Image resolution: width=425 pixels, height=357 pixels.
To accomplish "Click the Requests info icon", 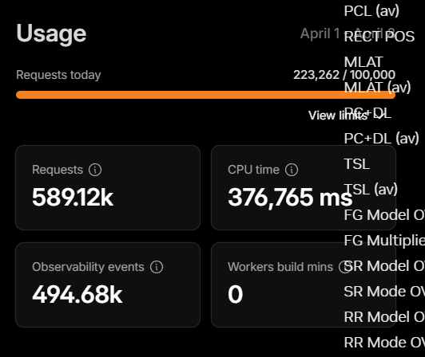I will (95, 170).
